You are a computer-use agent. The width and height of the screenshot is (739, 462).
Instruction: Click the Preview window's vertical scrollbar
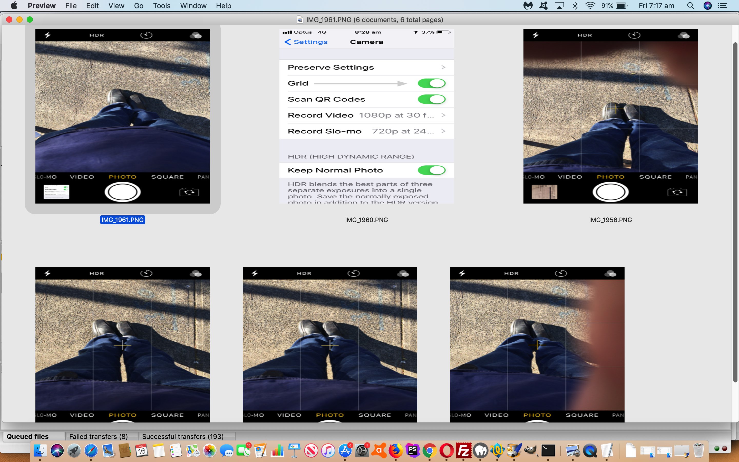click(x=735, y=214)
